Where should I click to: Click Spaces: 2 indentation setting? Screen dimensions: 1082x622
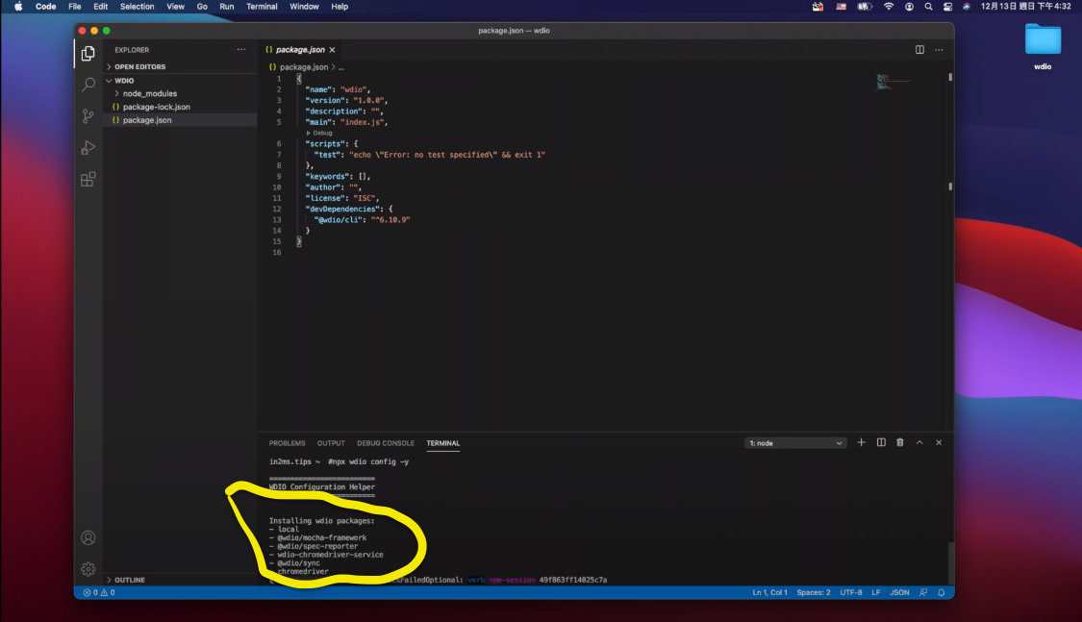pos(814,592)
